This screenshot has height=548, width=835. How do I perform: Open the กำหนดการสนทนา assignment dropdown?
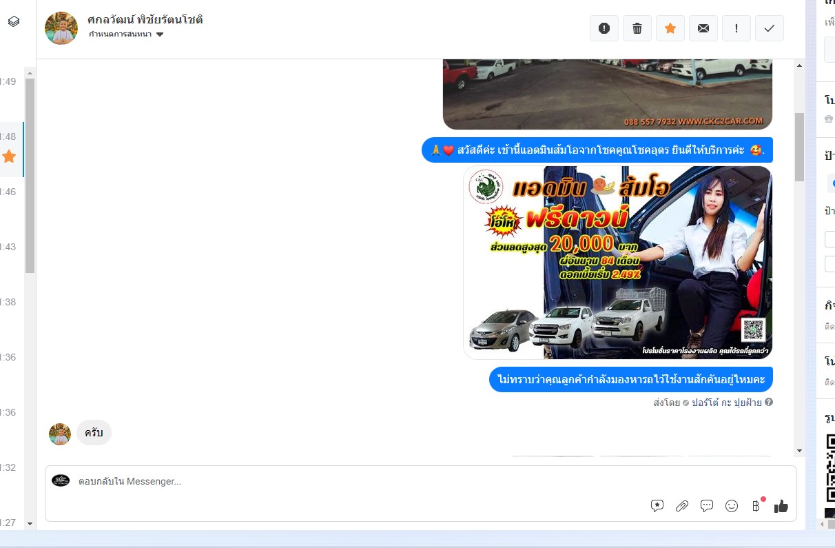pyautogui.click(x=126, y=34)
